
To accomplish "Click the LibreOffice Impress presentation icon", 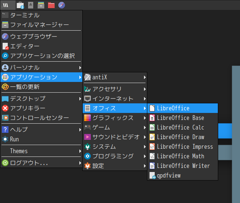I will tap(152, 147).
